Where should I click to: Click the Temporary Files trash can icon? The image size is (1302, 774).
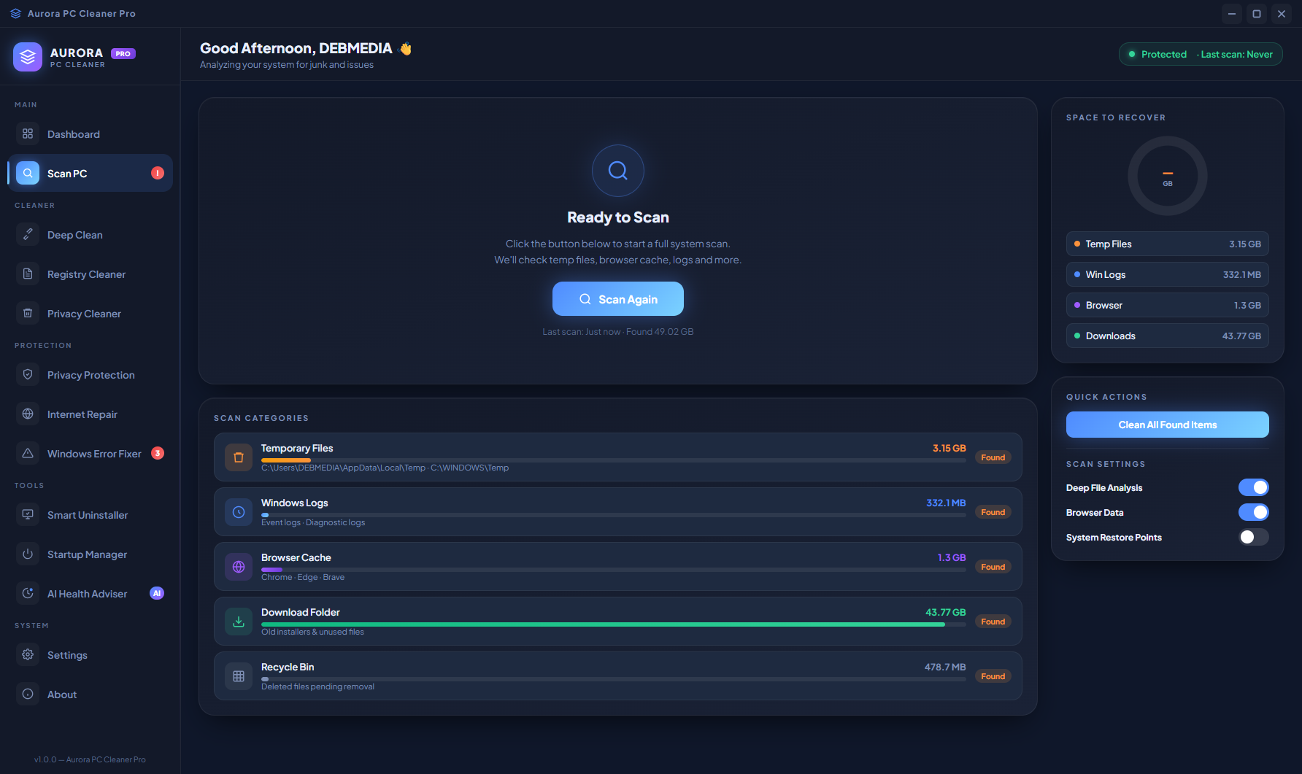[x=239, y=457]
